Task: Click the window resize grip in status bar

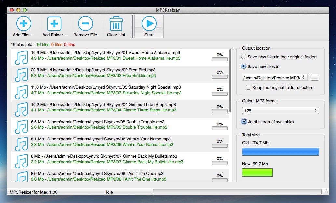Action: (325, 192)
